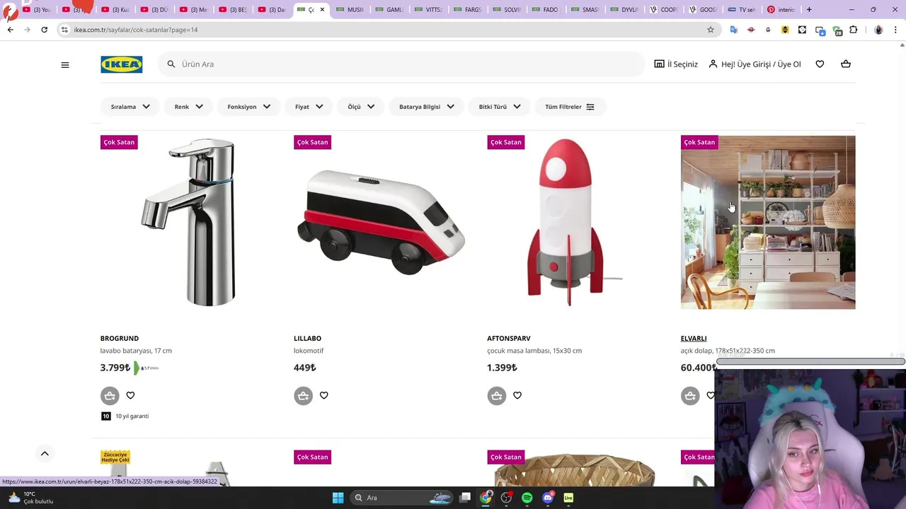The width and height of the screenshot is (906, 509).
Task: Open the BROGRUND faucet image
Action: coord(188,222)
